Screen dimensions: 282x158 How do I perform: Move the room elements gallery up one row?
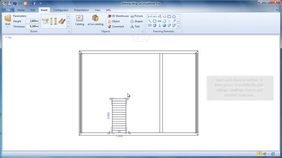(x=68, y=16)
